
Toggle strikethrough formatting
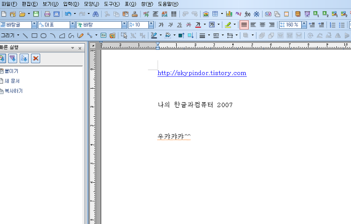tap(188, 25)
